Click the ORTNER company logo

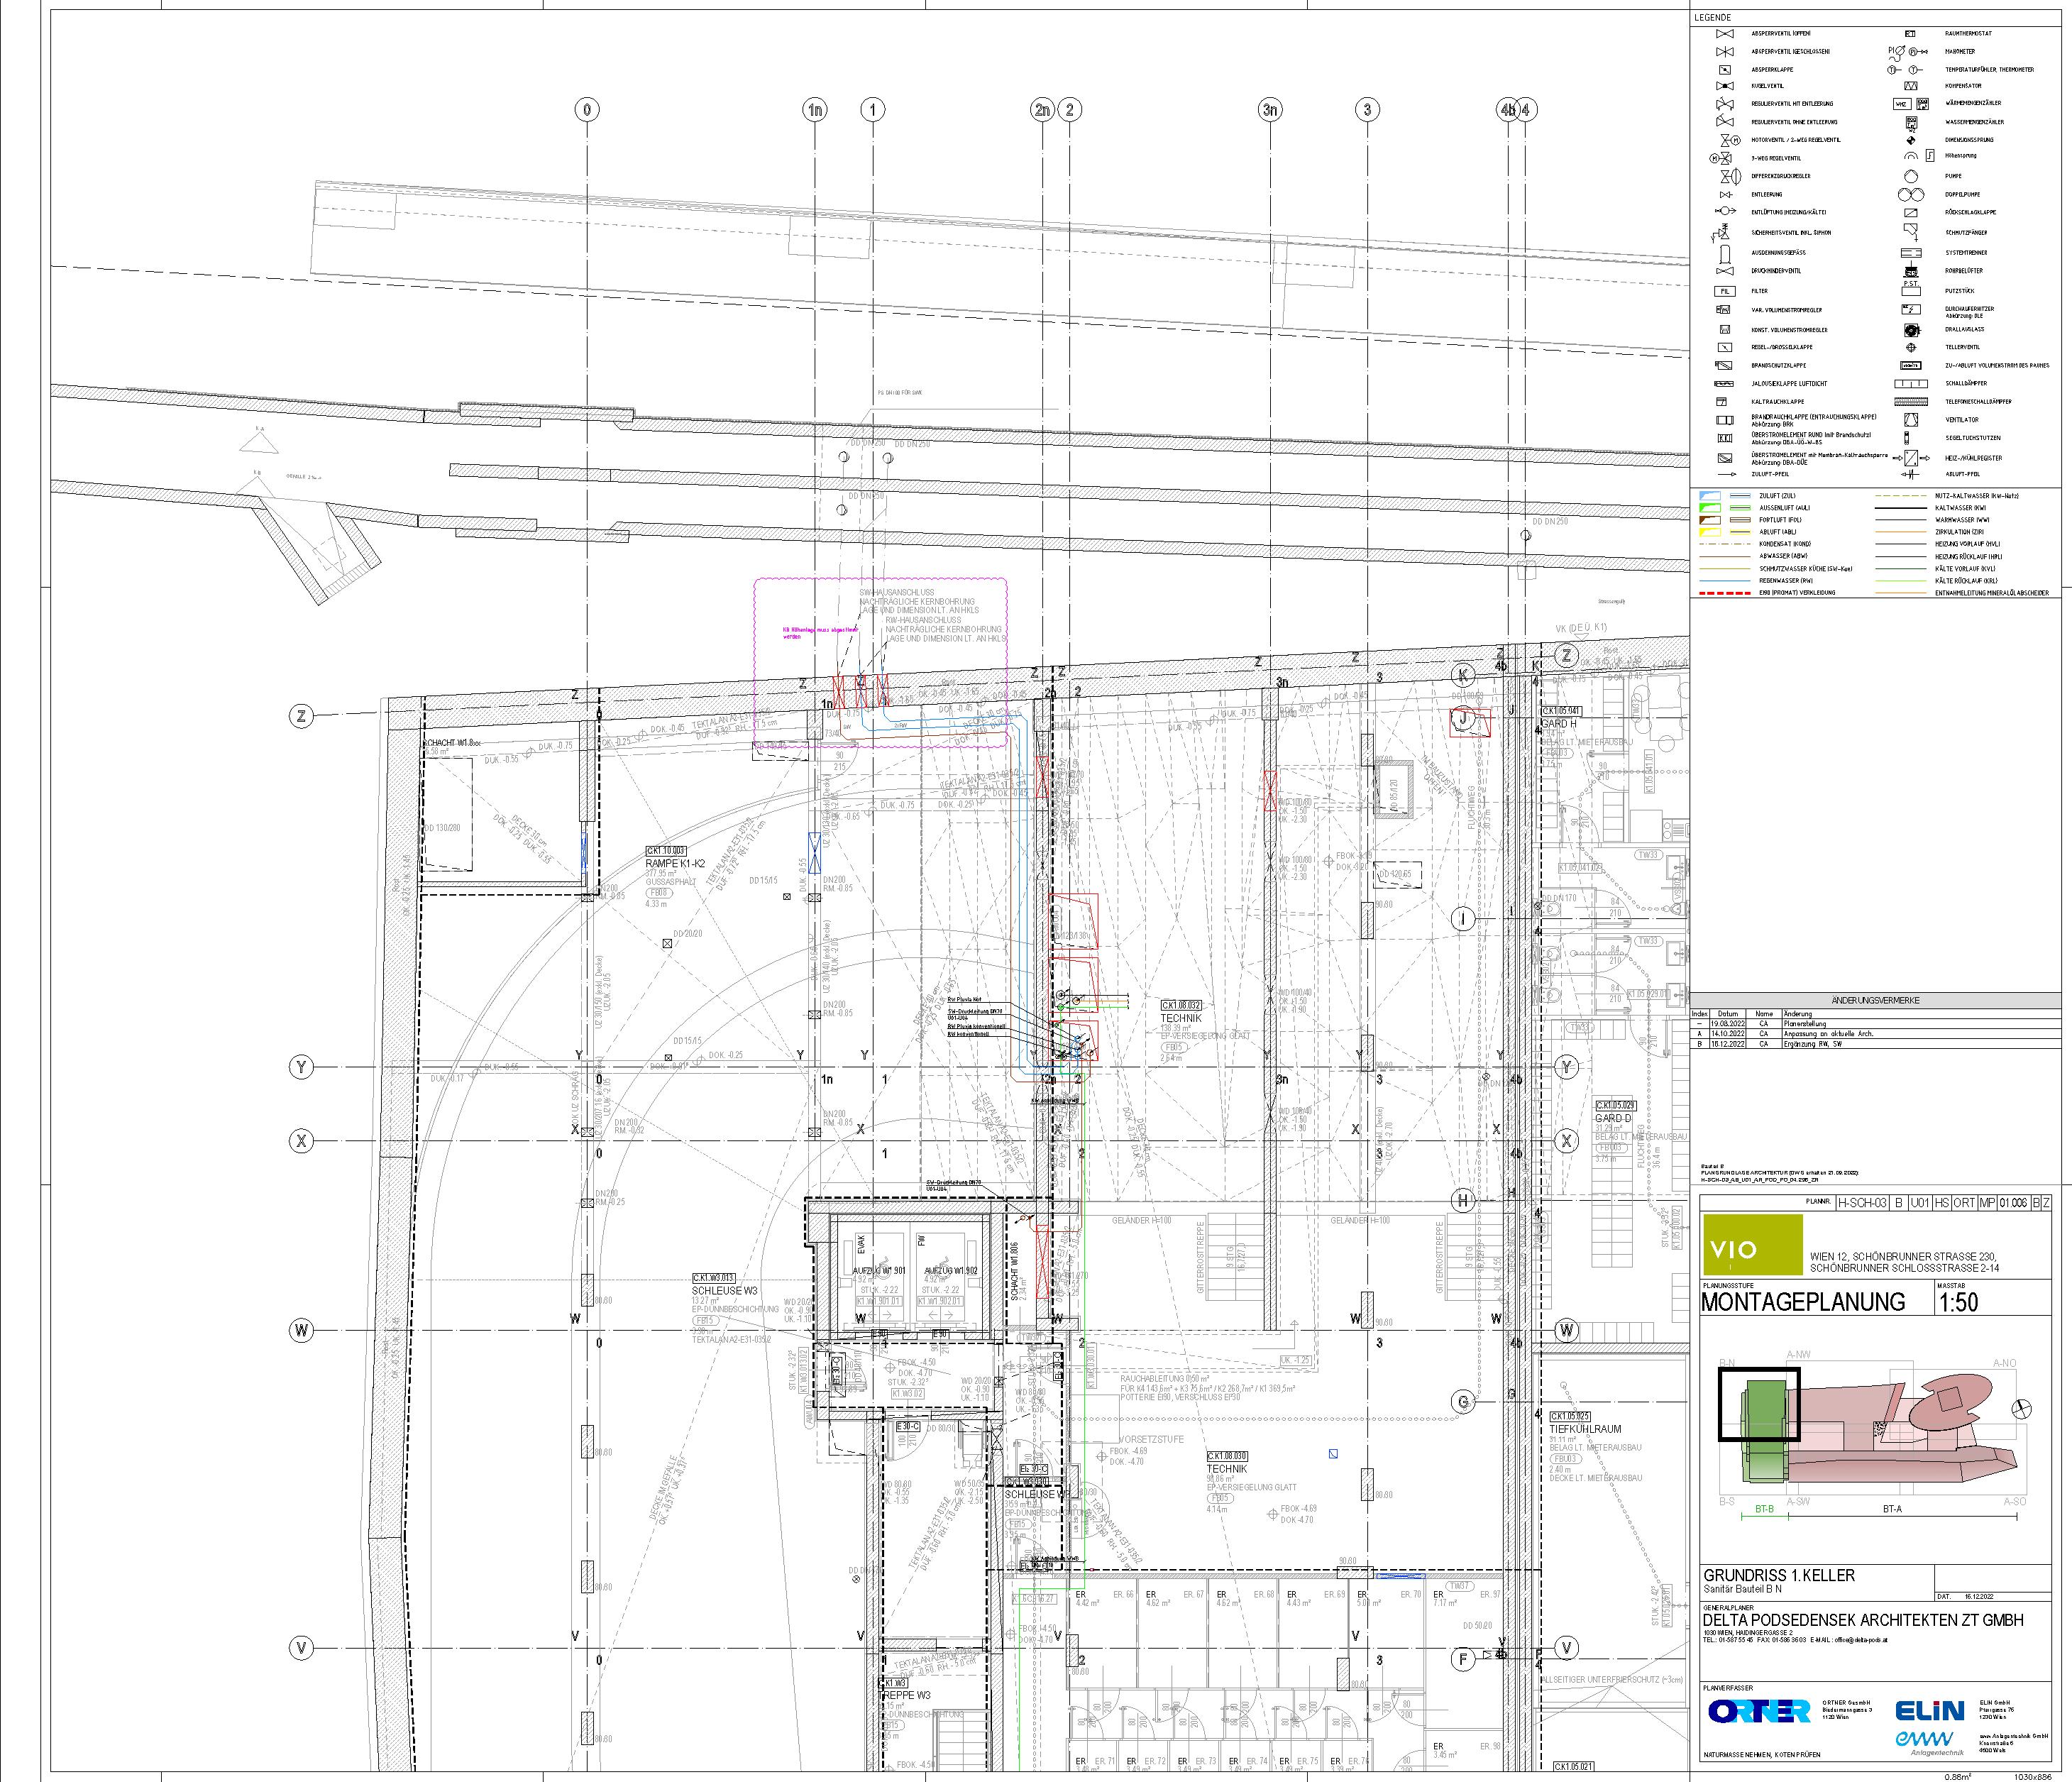click(1759, 1711)
